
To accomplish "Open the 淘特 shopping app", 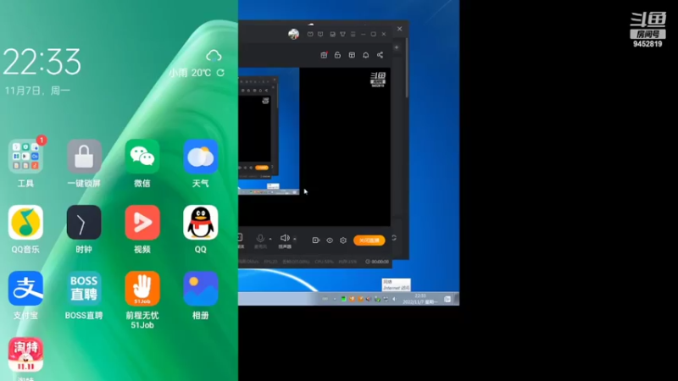I will (25, 355).
